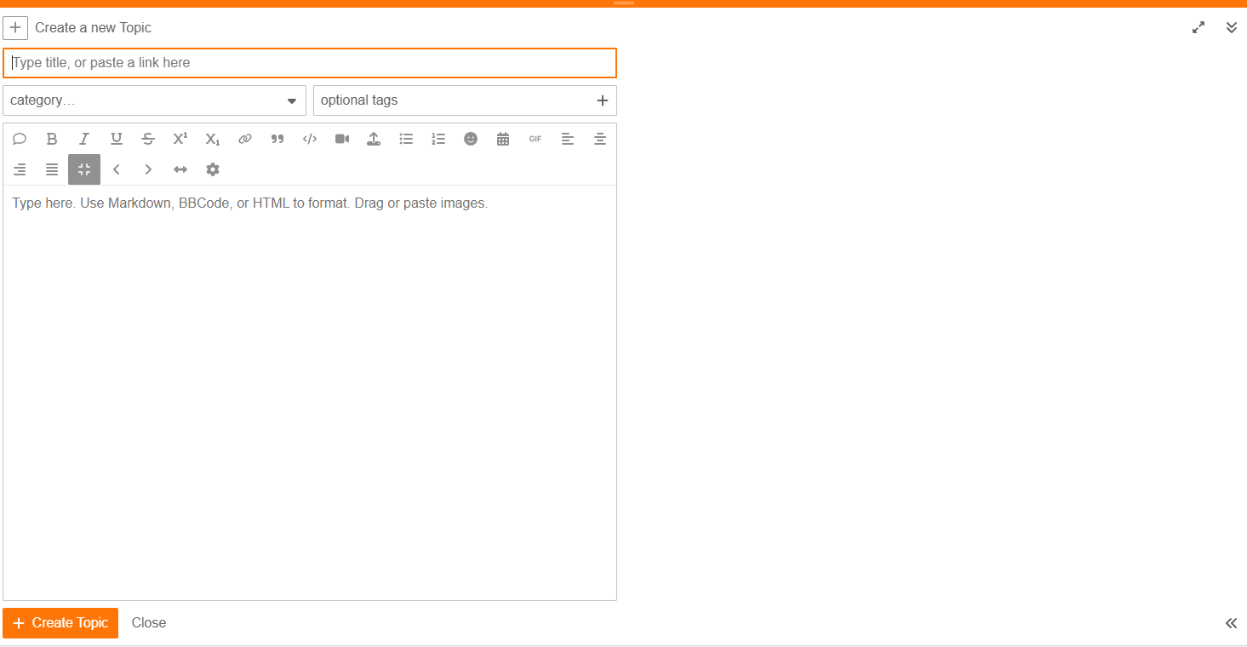The width and height of the screenshot is (1247, 647).
Task: Toggle bold formatting in the editor toolbar
Action: [x=52, y=139]
